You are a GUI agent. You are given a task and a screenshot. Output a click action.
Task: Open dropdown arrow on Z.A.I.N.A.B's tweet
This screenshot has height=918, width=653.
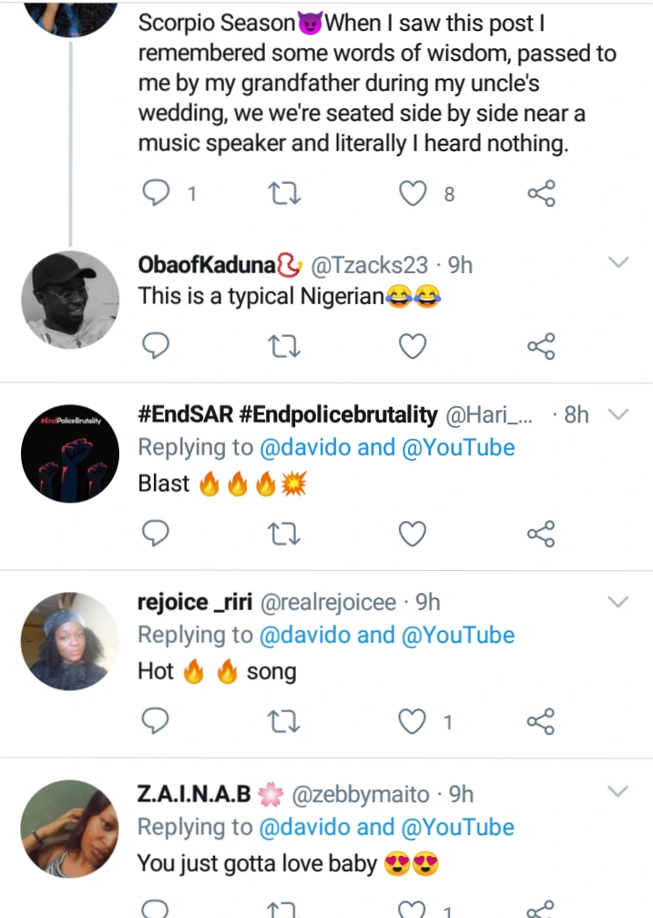[618, 790]
